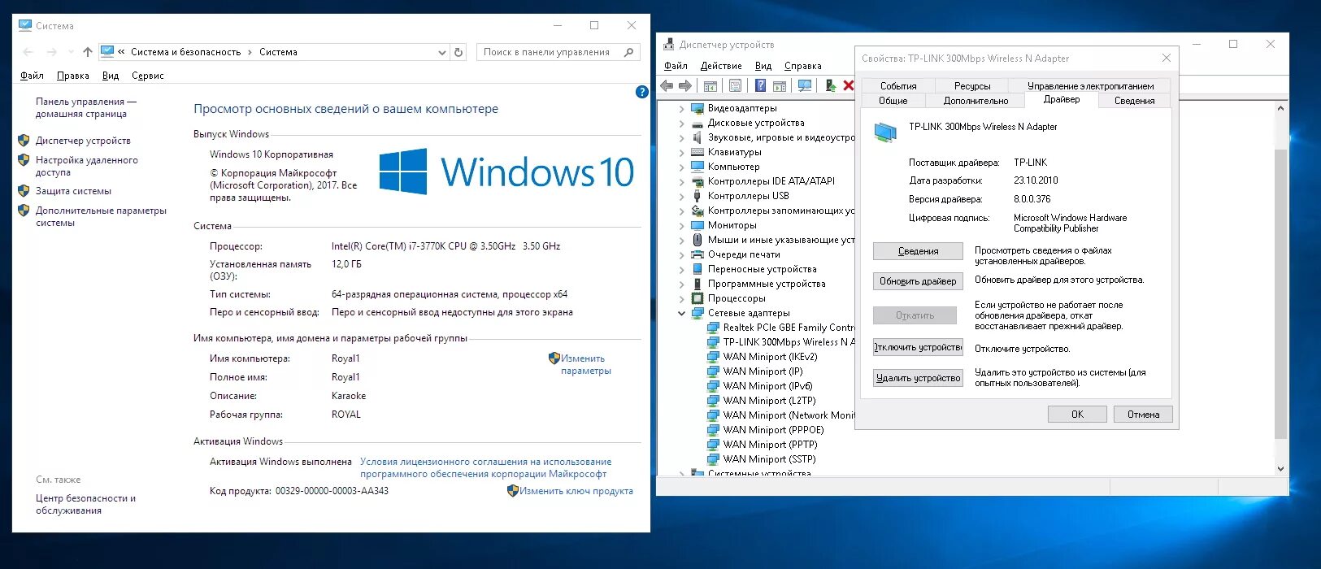The height and width of the screenshot is (569, 1321).
Task: Click the Отключить устройство button
Action: (918, 347)
